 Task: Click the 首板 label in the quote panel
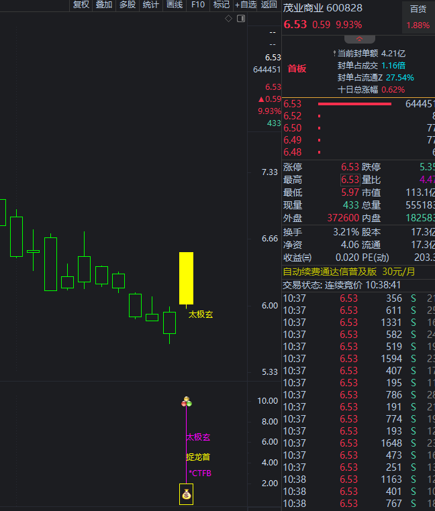(297, 68)
